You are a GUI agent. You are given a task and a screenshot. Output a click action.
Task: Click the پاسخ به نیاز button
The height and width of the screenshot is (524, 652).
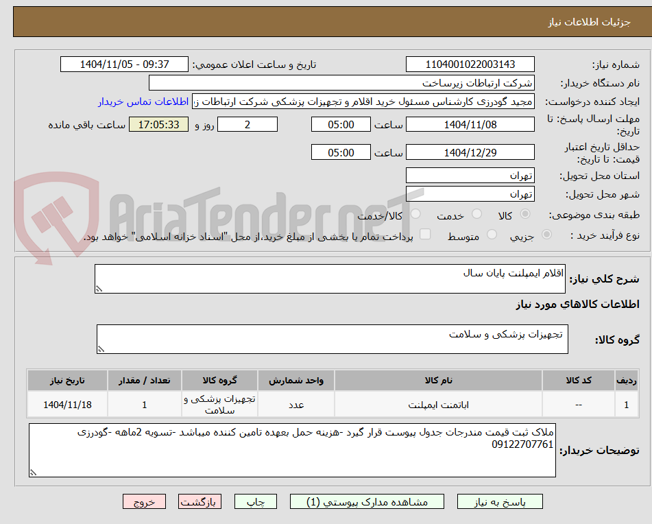[x=500, y=501]
